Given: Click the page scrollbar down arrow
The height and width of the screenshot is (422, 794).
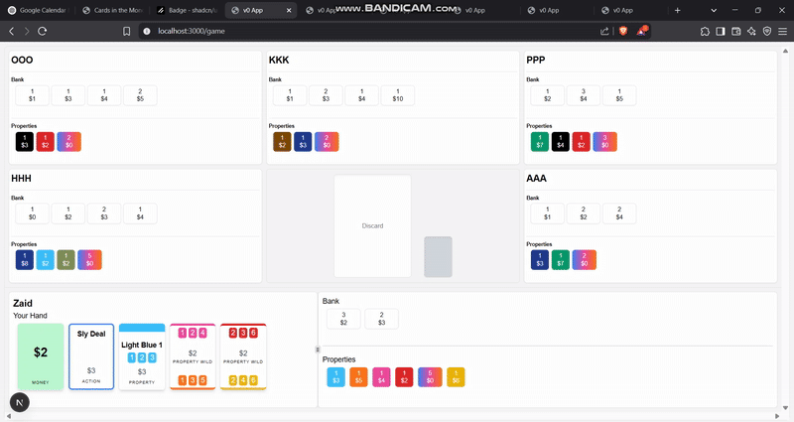Looking at the screenshot, I should [x=785, y=407].
